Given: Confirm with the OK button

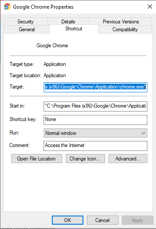Looking at the screenshot, I should pyautogui.click(x=68, y=220).
